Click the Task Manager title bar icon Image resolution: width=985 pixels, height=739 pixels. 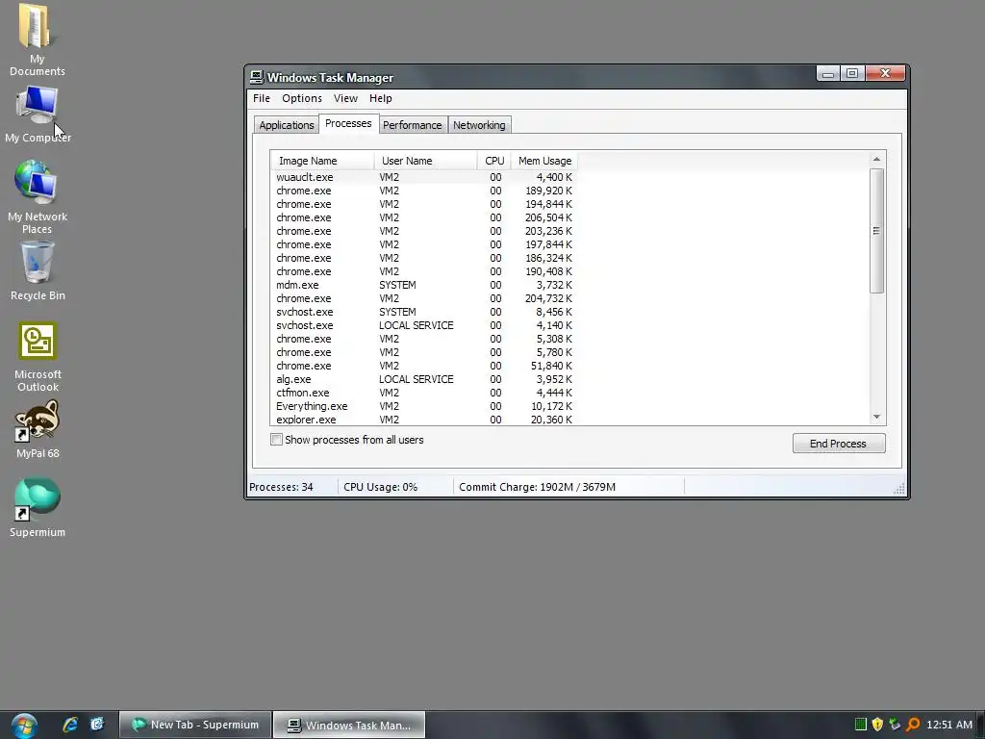click(x=256, y=77)
